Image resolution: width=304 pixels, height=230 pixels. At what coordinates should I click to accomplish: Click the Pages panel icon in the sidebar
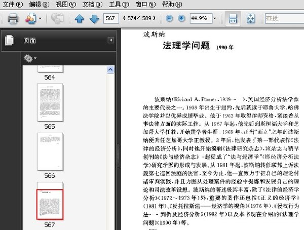tap(10, 41)
